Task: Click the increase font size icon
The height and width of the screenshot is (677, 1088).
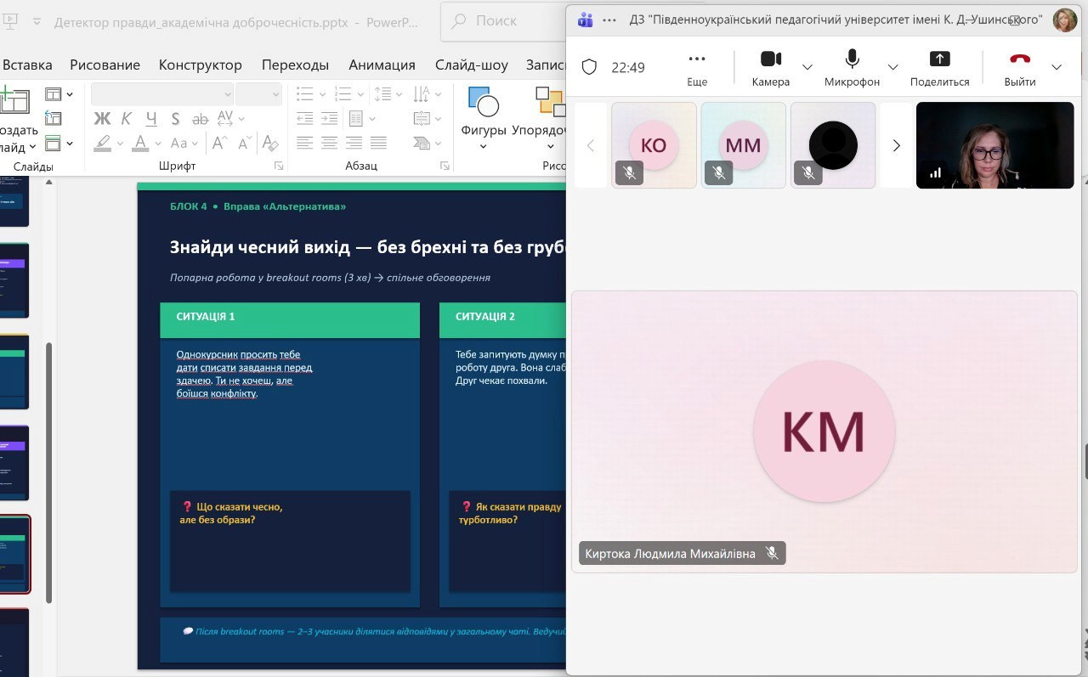Action: pyautogui.click(x=219, y=143)
